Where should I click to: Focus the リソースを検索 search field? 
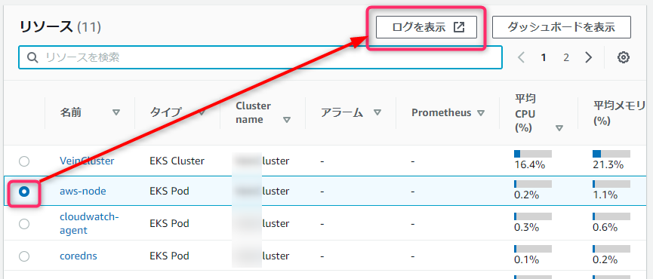coord(260,57)
